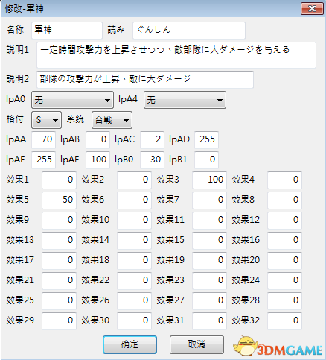The width and height of the screenshot is (326, 360).
Task: Open the 格付 rank dropdown showing S
Action: point(47,120)
